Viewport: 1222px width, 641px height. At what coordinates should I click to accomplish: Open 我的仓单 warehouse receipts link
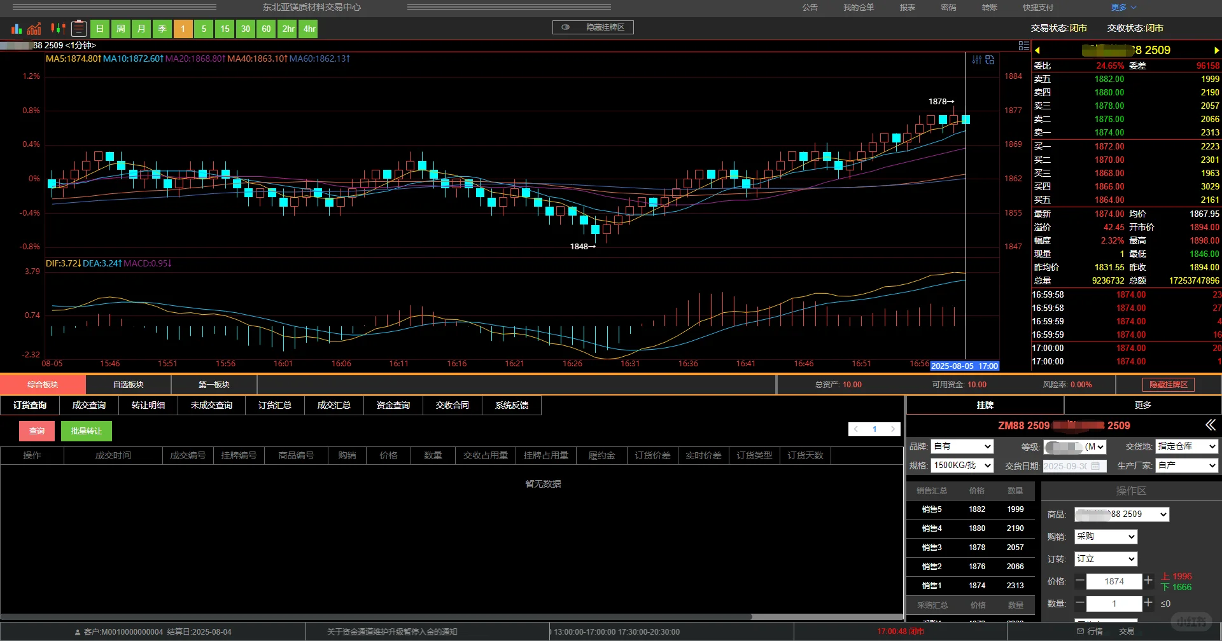pyautogui.click(x=859, y=8)
